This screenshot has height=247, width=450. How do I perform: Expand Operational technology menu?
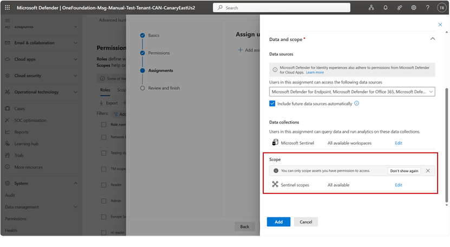tap(75, 92)
